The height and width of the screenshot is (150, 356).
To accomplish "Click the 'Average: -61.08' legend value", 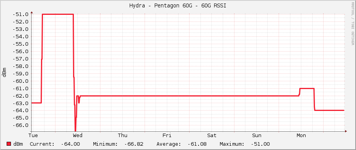I will [181, 144].
